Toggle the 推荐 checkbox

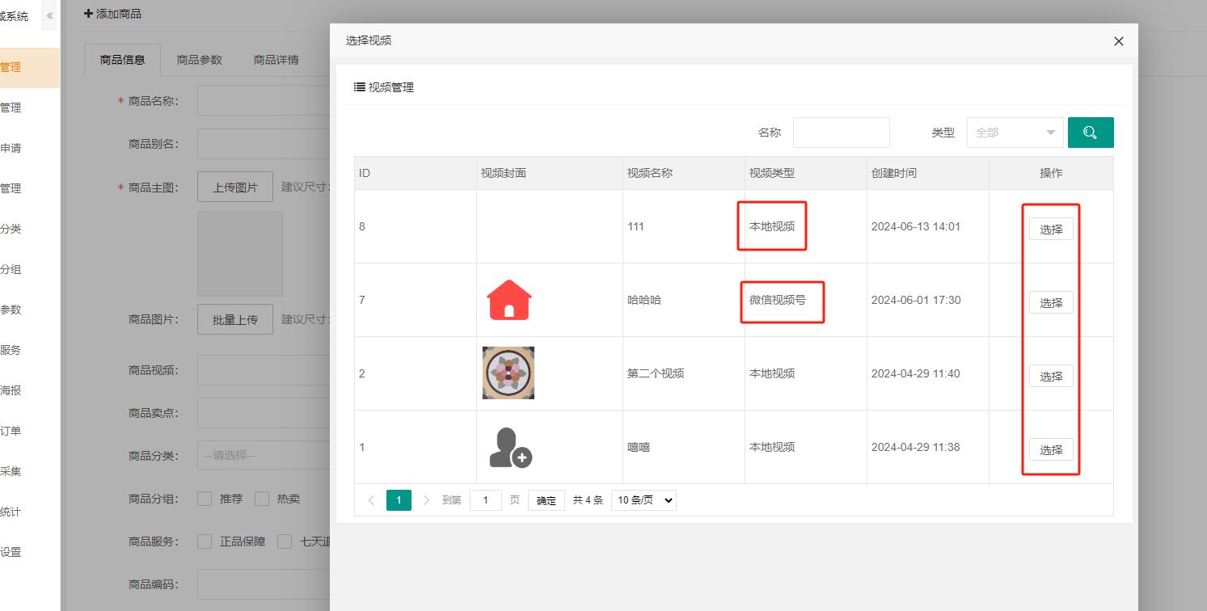pos(205,499)
